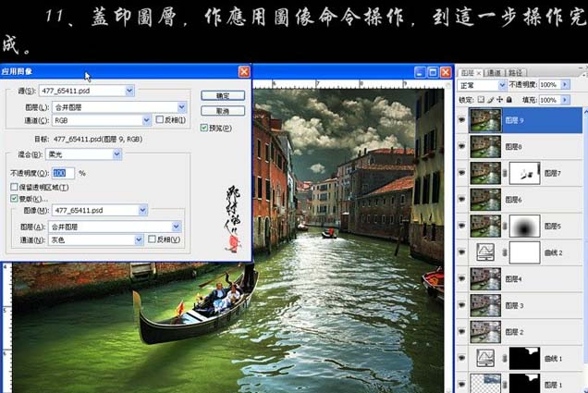Screen dimensions: 588x393
Task: Toggle visibility of 图层 3
Action: click(461, 305)
